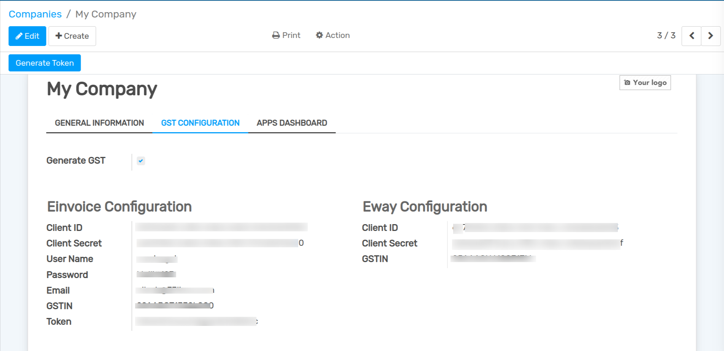Image resolution: width=724 pixels, height=351 pixels.
Task: Go to previous record with left chevron
Action: click(x=691, y=36)
